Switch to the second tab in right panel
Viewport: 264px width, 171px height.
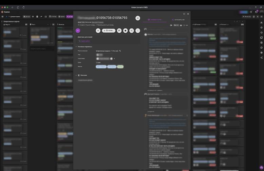(178, 20)
